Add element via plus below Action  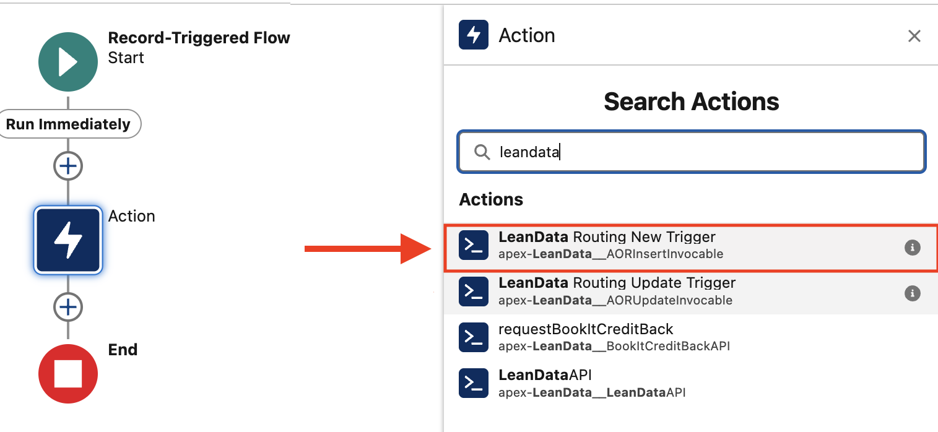[x=67, y=307]
